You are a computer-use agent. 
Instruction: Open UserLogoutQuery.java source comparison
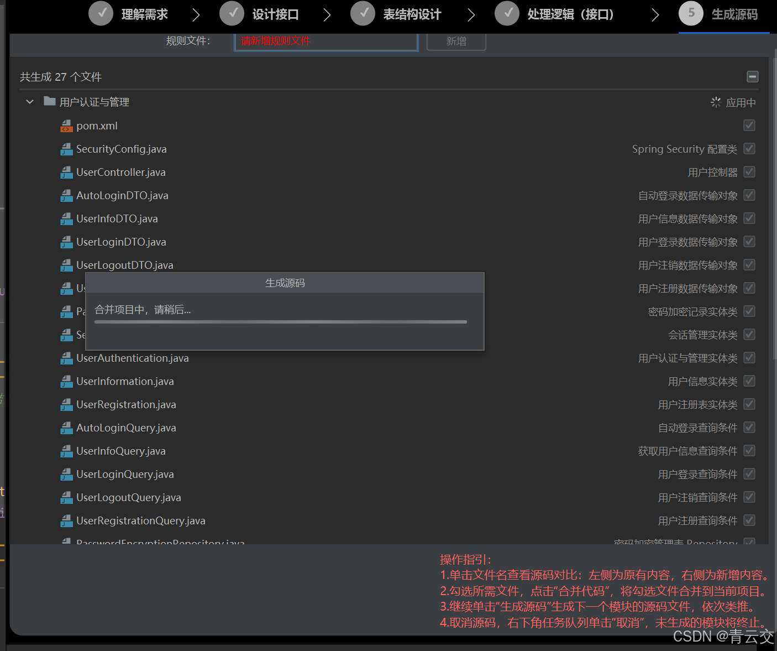(128, 498)
